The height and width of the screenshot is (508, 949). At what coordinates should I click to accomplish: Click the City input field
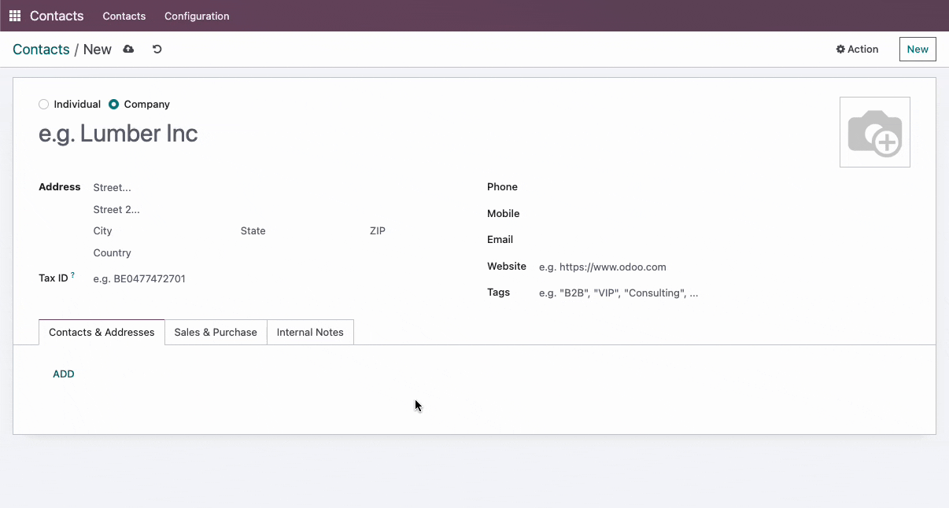tap(162, 231)
